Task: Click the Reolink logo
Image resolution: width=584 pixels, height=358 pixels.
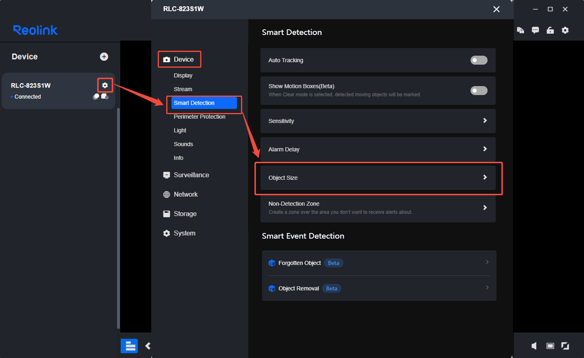Action: (x=36, y=30)
